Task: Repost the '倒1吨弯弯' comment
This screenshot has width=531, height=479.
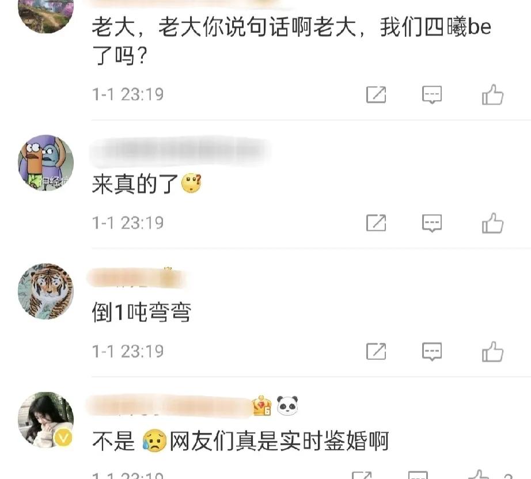Action: (x=376, y=352)
